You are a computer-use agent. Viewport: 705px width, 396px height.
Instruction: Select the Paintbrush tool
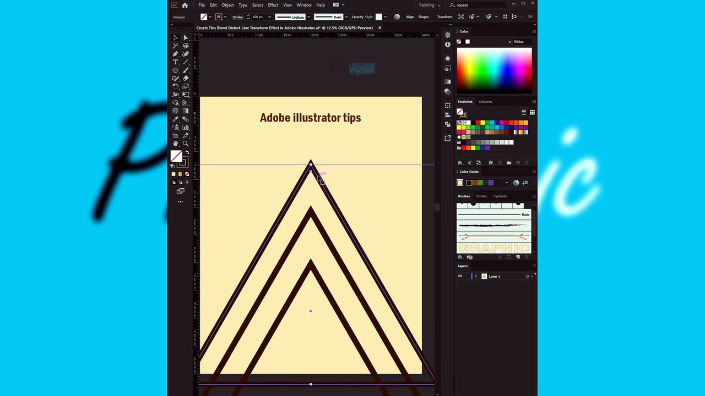[186, 70]
